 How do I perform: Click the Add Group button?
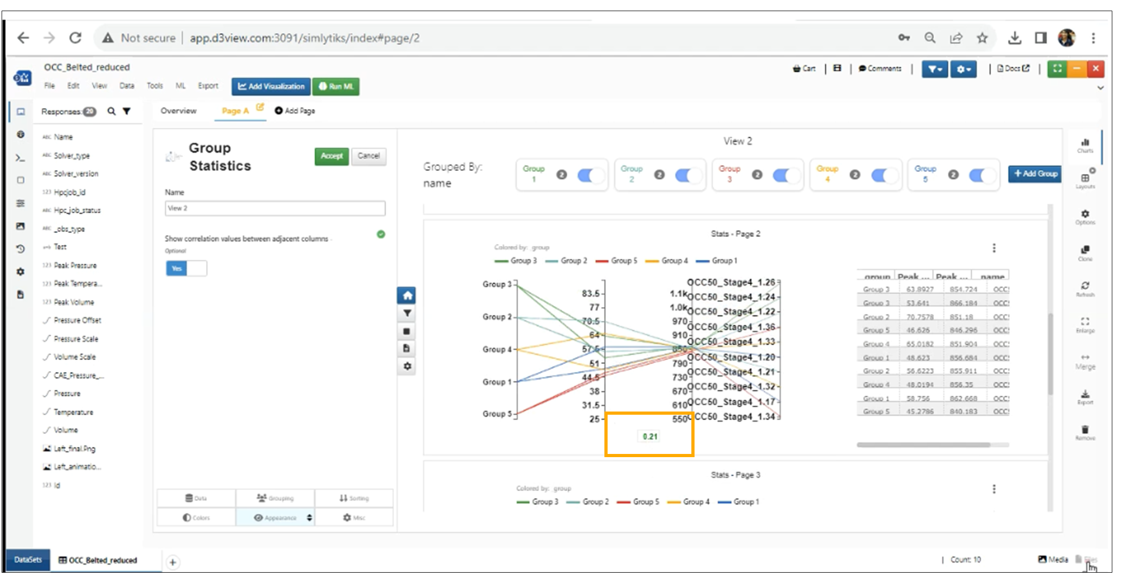pos(1034,174)
